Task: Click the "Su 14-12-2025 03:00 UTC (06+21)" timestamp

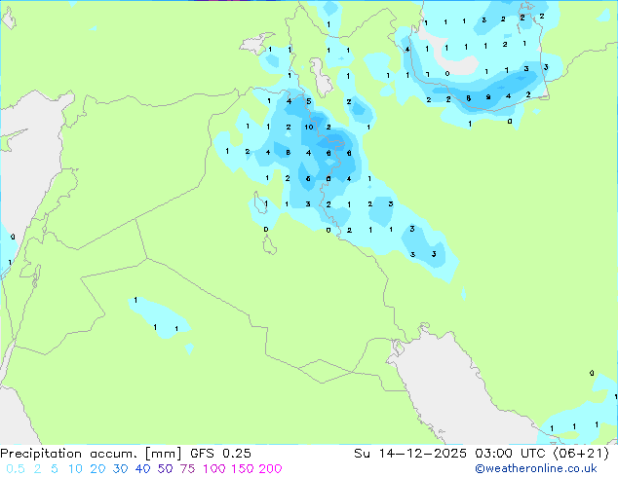Action: pyautogui.click(x=482, y=454)
